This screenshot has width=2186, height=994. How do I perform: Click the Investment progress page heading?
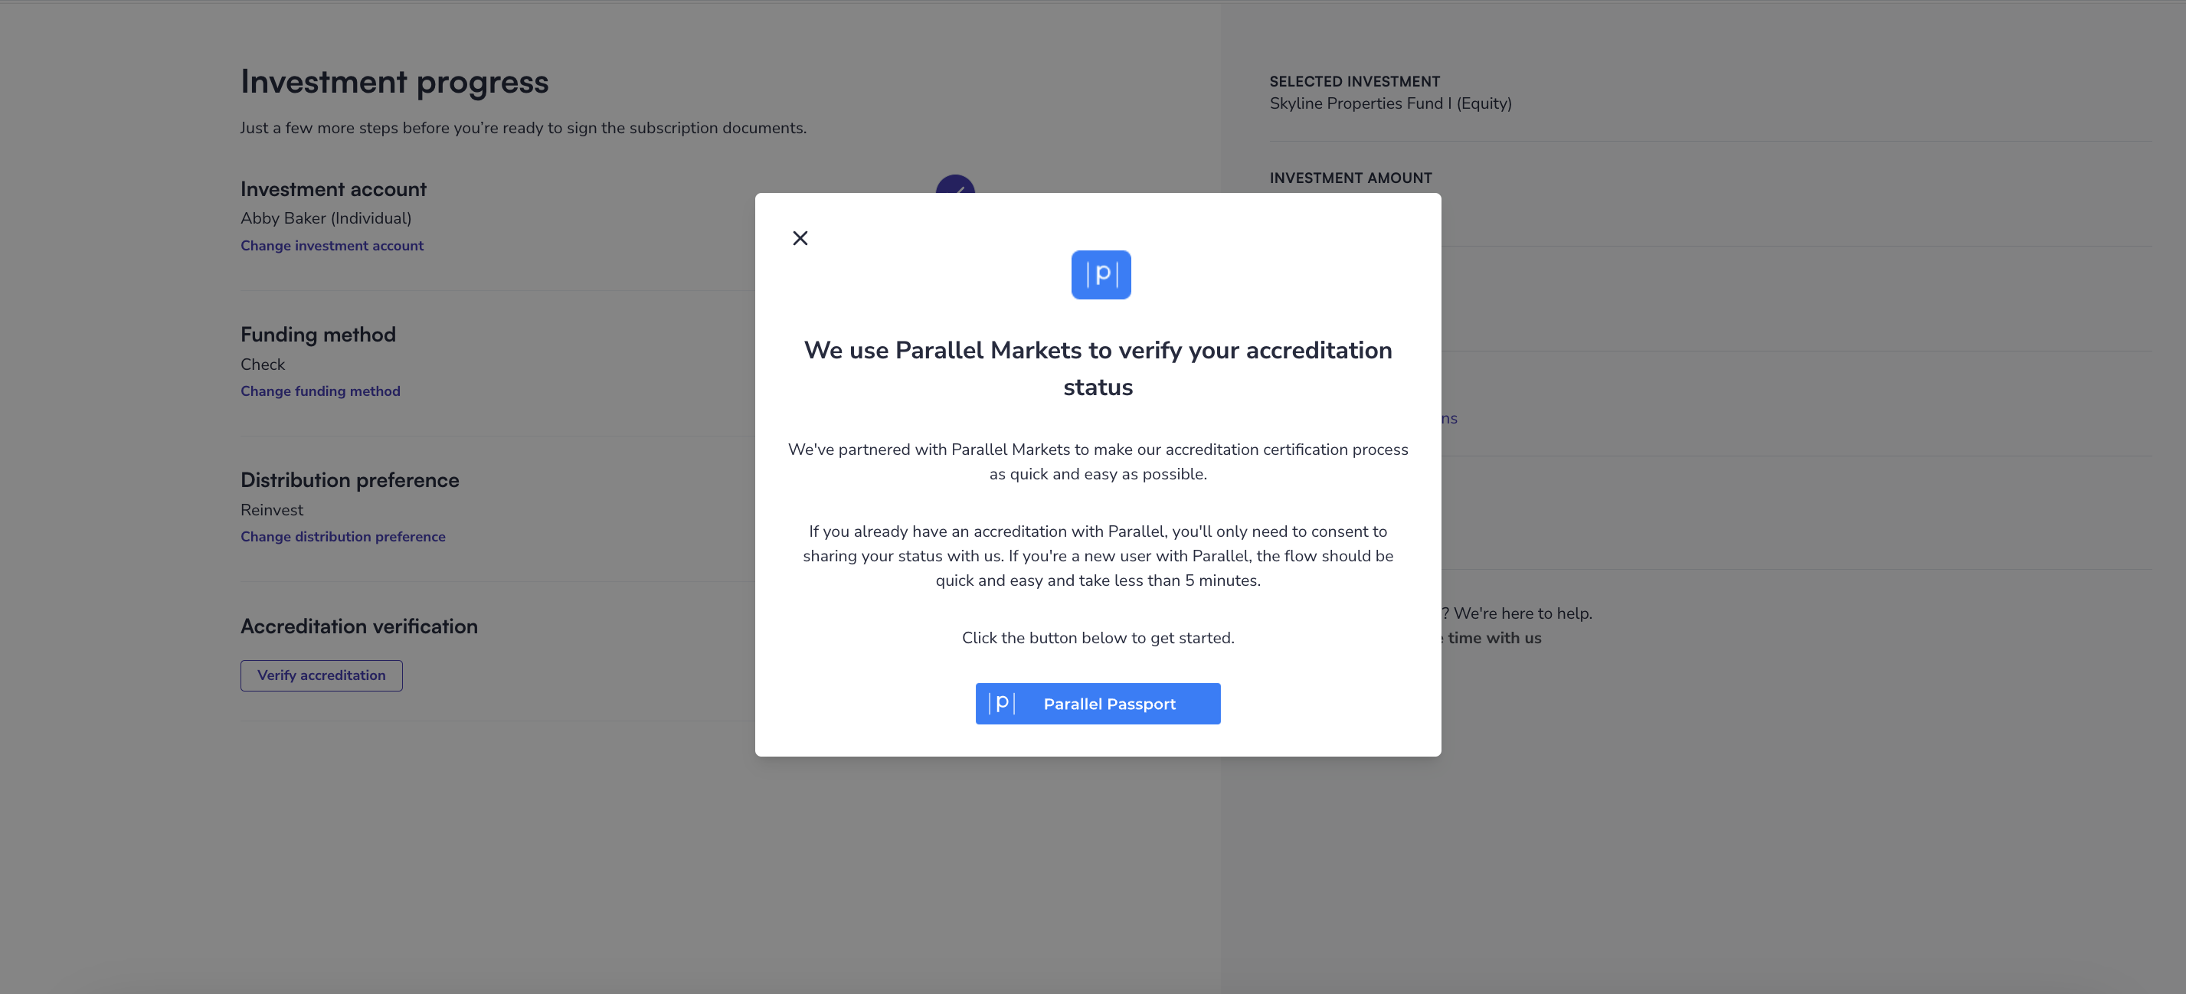click(x=394, y=82)
